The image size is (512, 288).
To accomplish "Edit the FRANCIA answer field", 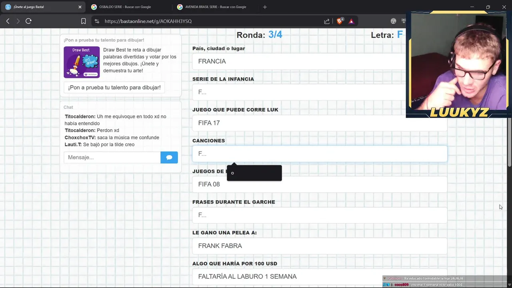I will pos(299,61).
